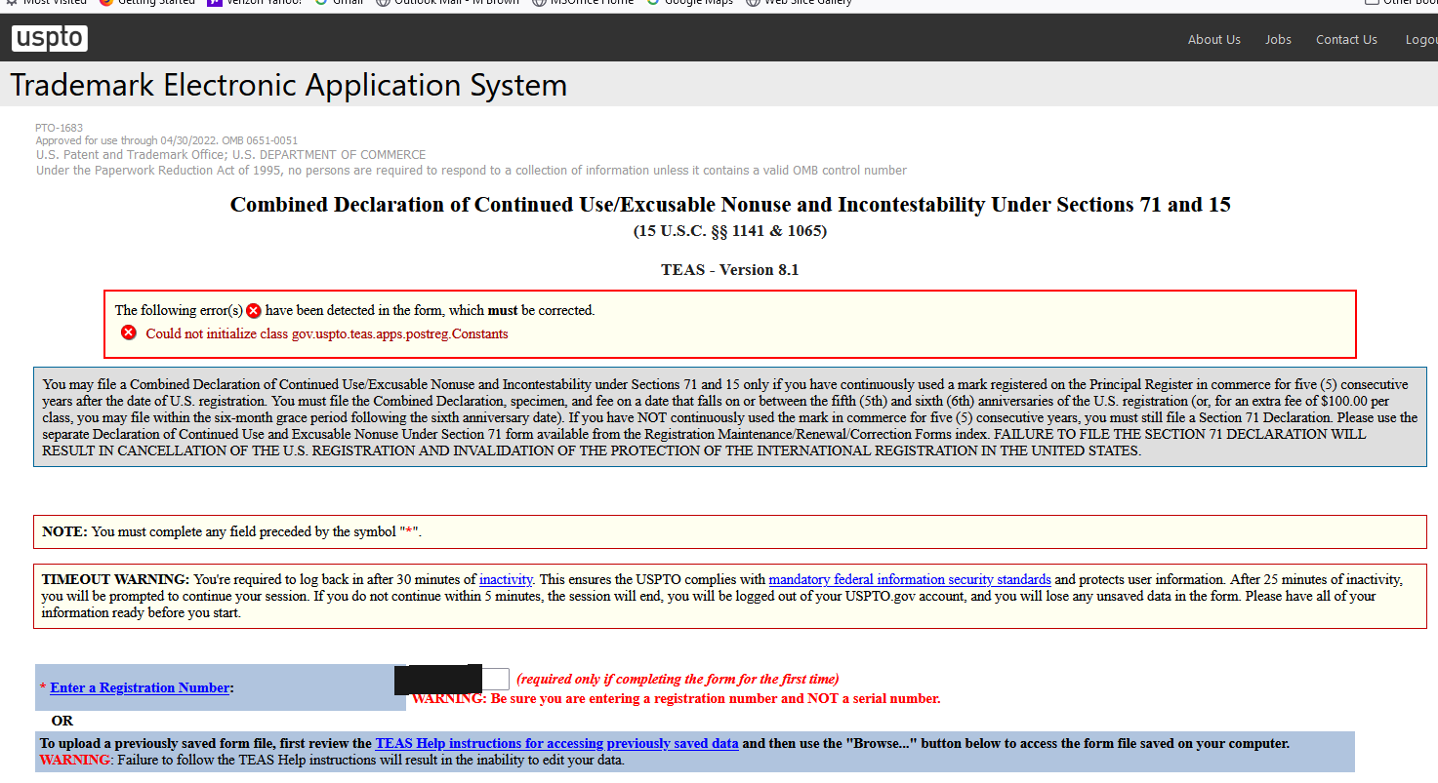
Task: Click 'WARNING: Failure to follow the TEAS Help' text
Action: [x=332, y=760]
